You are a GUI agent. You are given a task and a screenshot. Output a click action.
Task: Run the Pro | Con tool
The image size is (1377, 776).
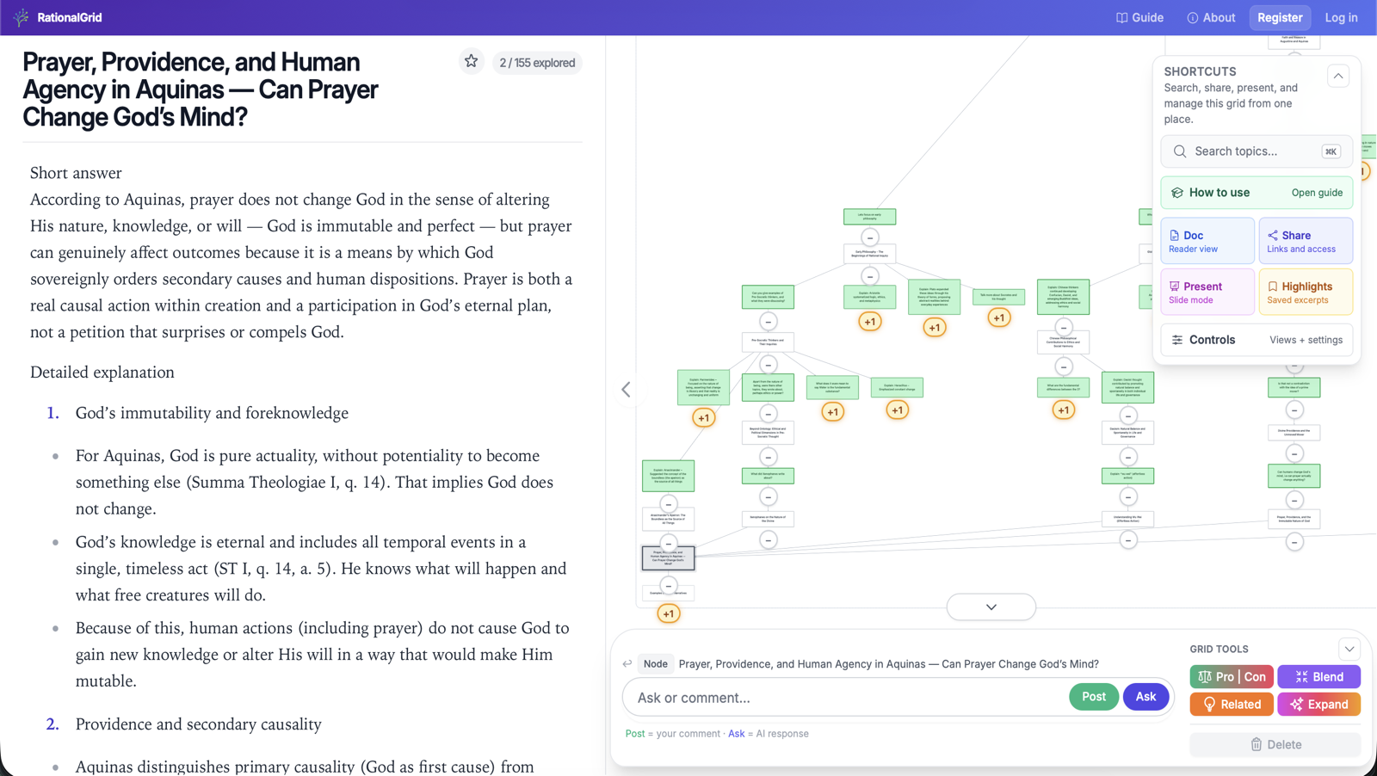[1232, 677]
